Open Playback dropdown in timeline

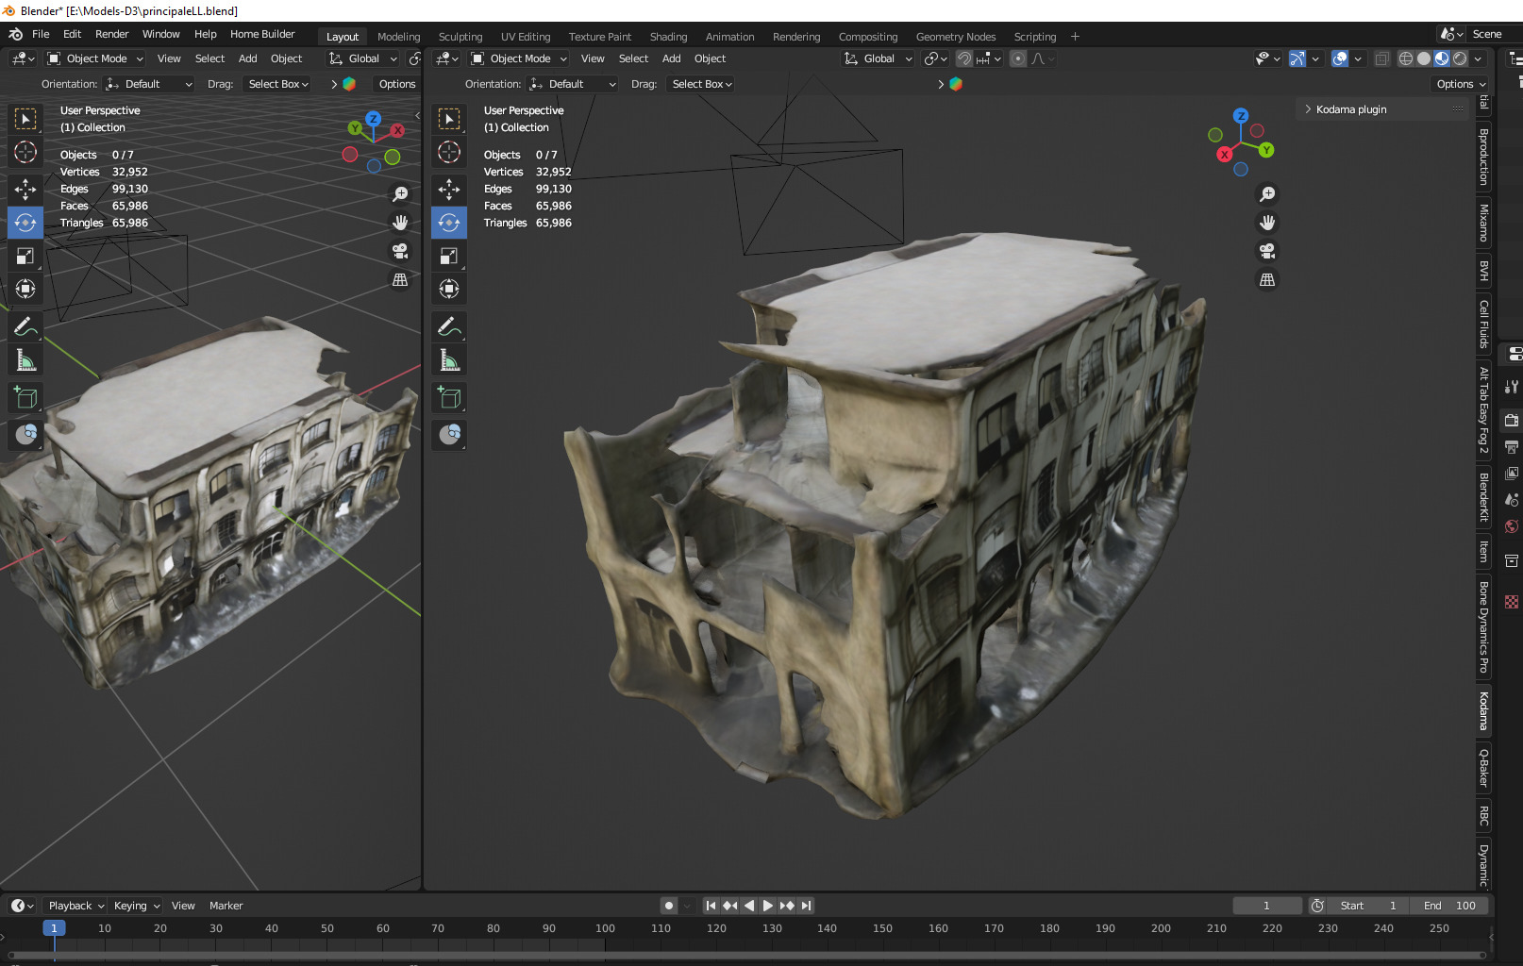(x=75, y=906)
